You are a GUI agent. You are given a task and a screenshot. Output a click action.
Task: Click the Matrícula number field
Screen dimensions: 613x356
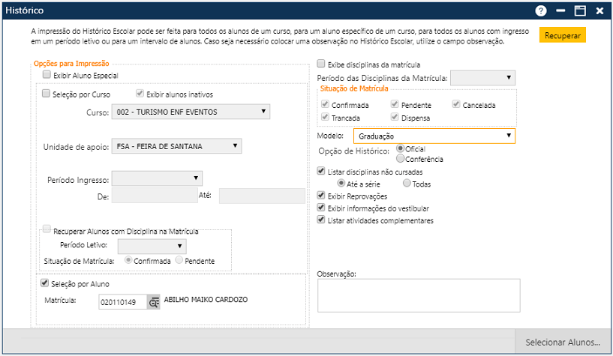[122, 301]
